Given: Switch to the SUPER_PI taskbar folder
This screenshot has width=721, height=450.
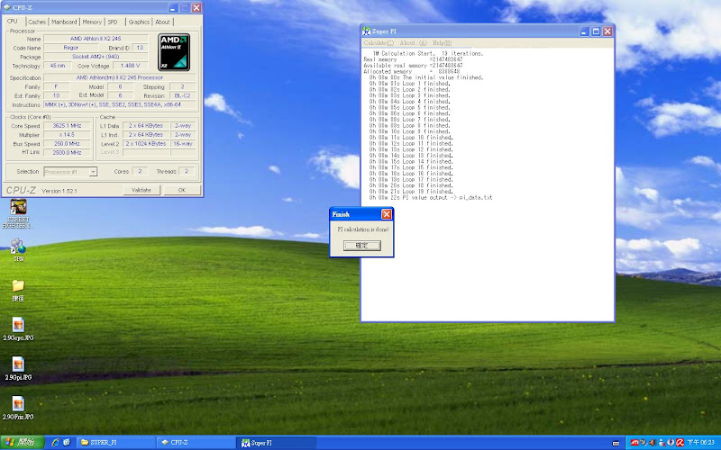Looking at the screenshot, I should click(x=115, y=443).
